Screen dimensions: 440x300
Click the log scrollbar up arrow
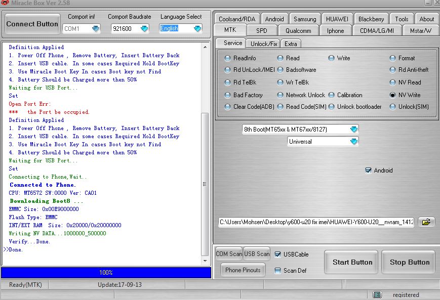coord(205,47)
